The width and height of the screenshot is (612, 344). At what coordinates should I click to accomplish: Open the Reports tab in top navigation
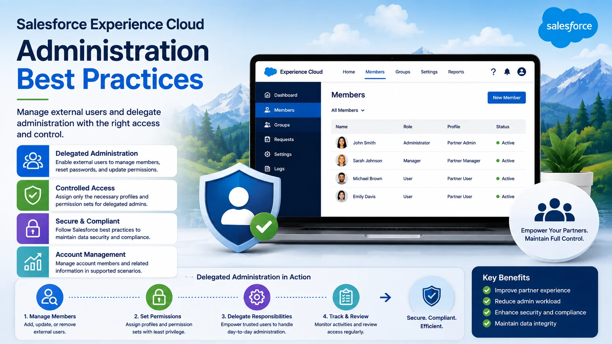[x=456, y=72]
